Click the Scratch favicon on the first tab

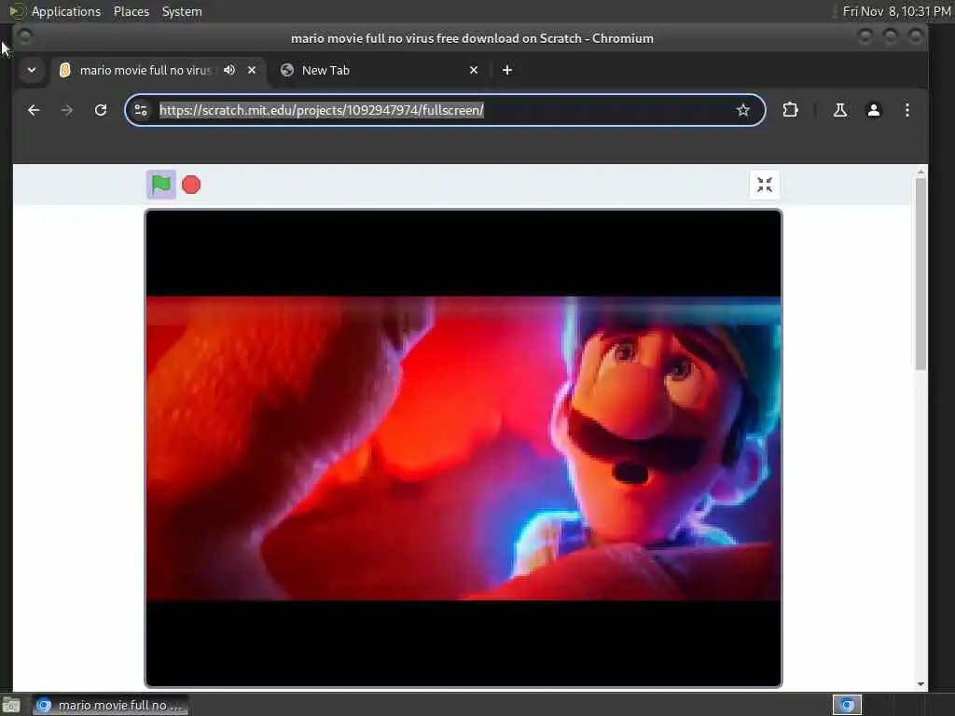[x=65, y=70]
